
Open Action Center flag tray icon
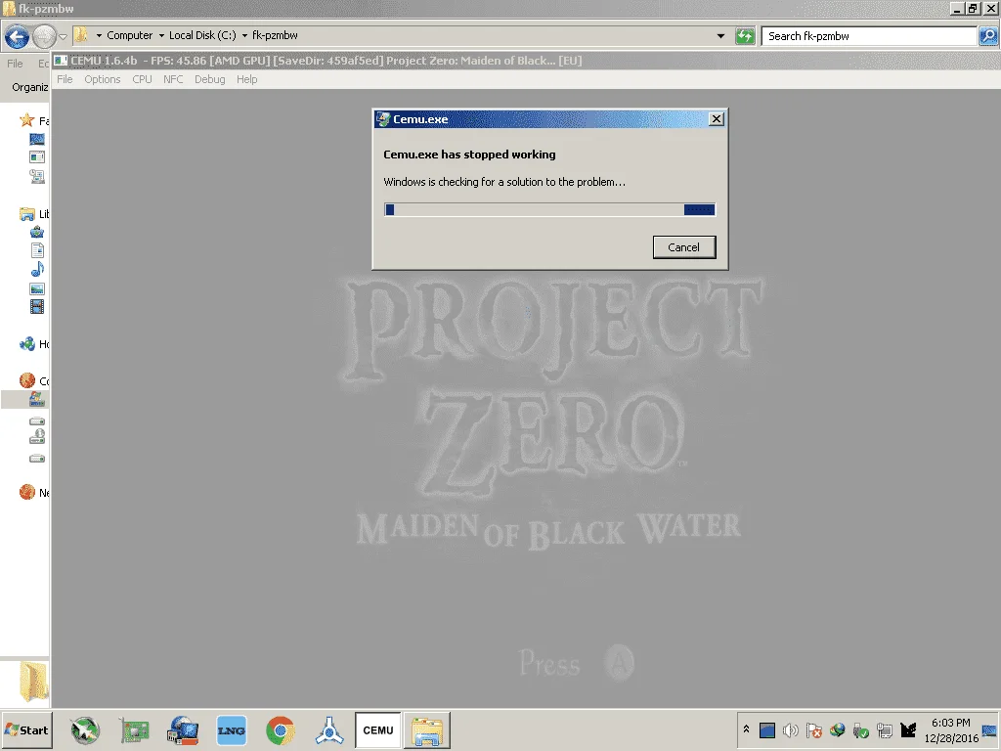tap(813, 729)
